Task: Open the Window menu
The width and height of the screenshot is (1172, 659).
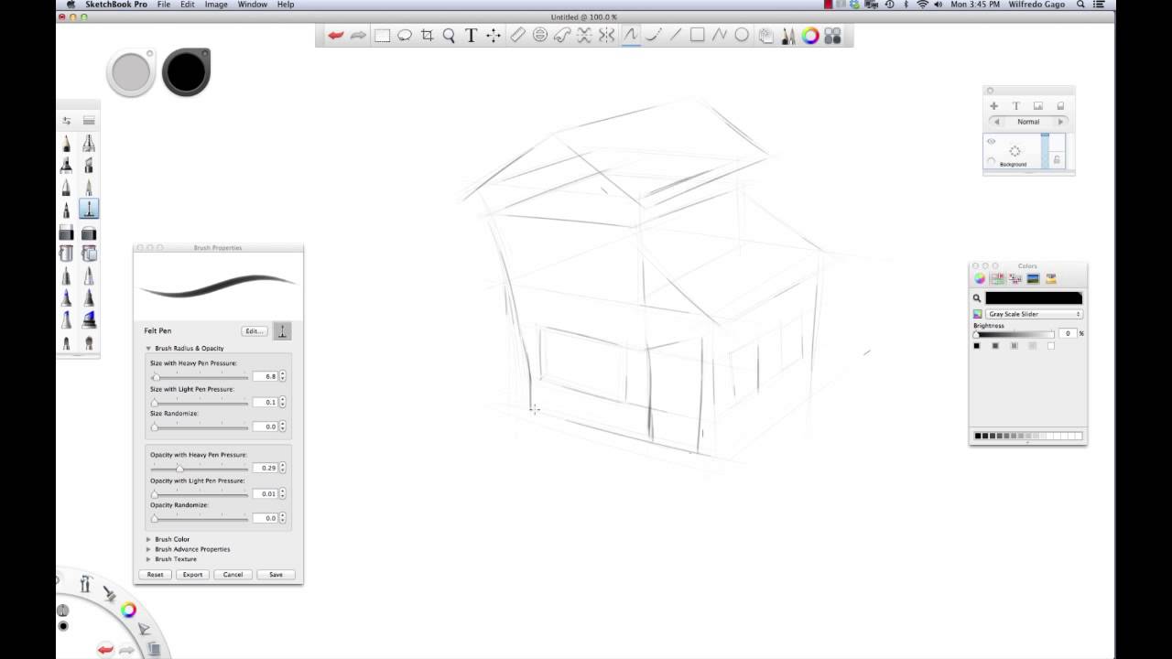Action: [x=253, y=5]
